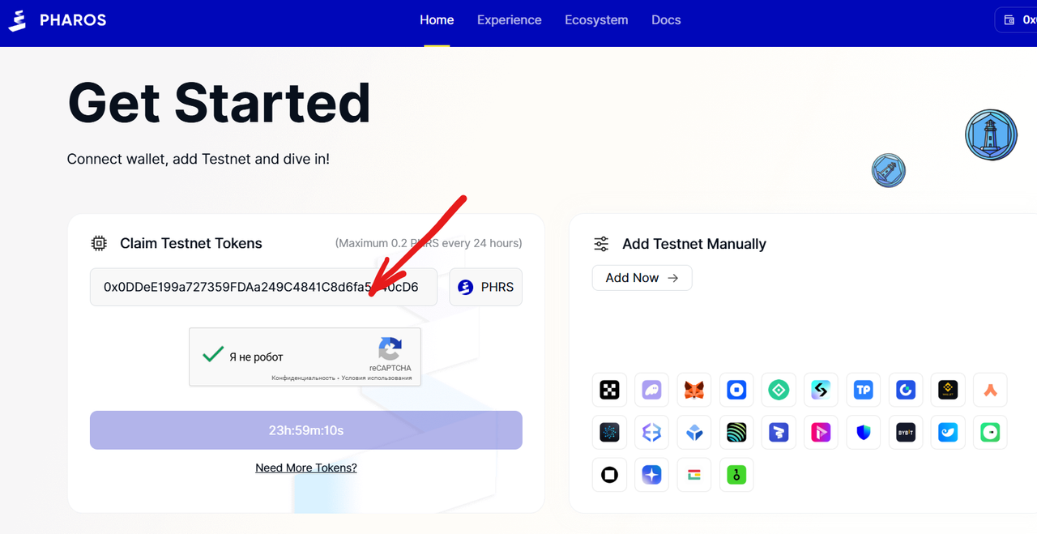The image size is (1037, 534).
Task: Select the Bybit wallet icon
Action: click(x=905, y=433)
